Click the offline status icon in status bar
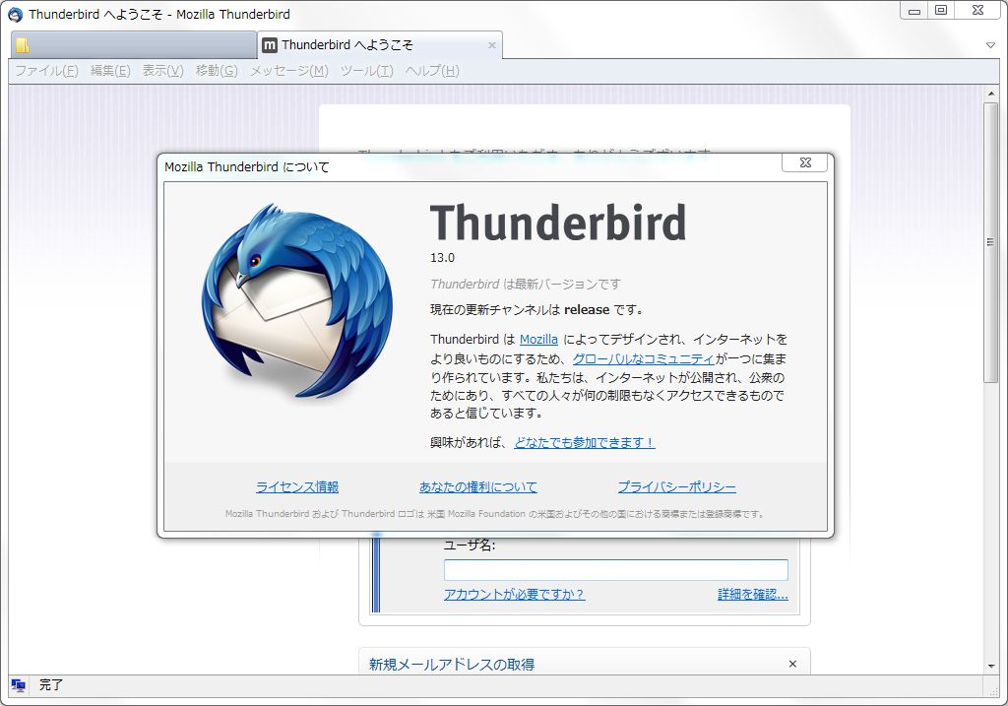The height and width of the screenshot is (706, 1008). pos(20,684)
